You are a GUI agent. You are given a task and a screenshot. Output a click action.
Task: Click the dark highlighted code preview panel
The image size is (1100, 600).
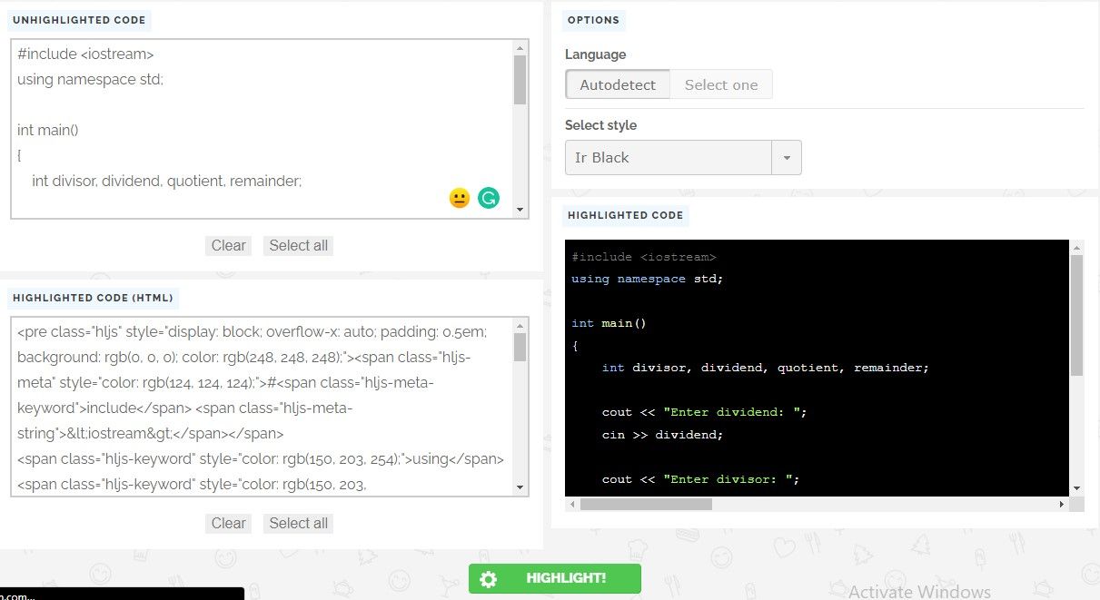818,363
